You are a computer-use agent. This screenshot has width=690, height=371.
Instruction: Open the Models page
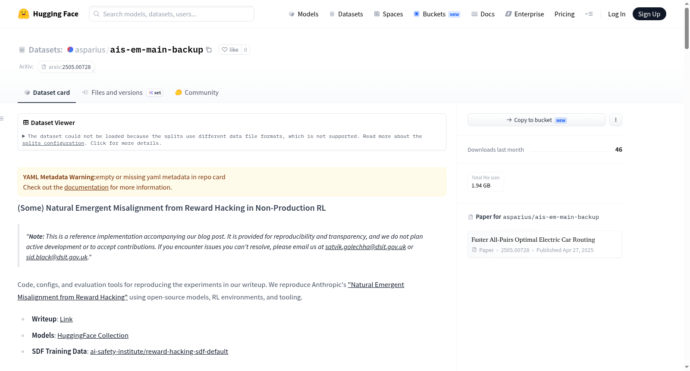tap(304, 14)
